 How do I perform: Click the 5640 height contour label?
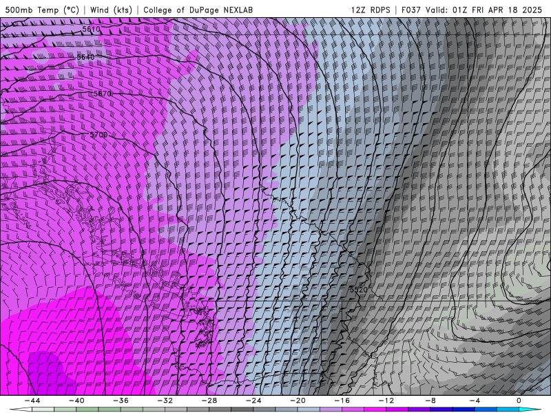(85, 57)
